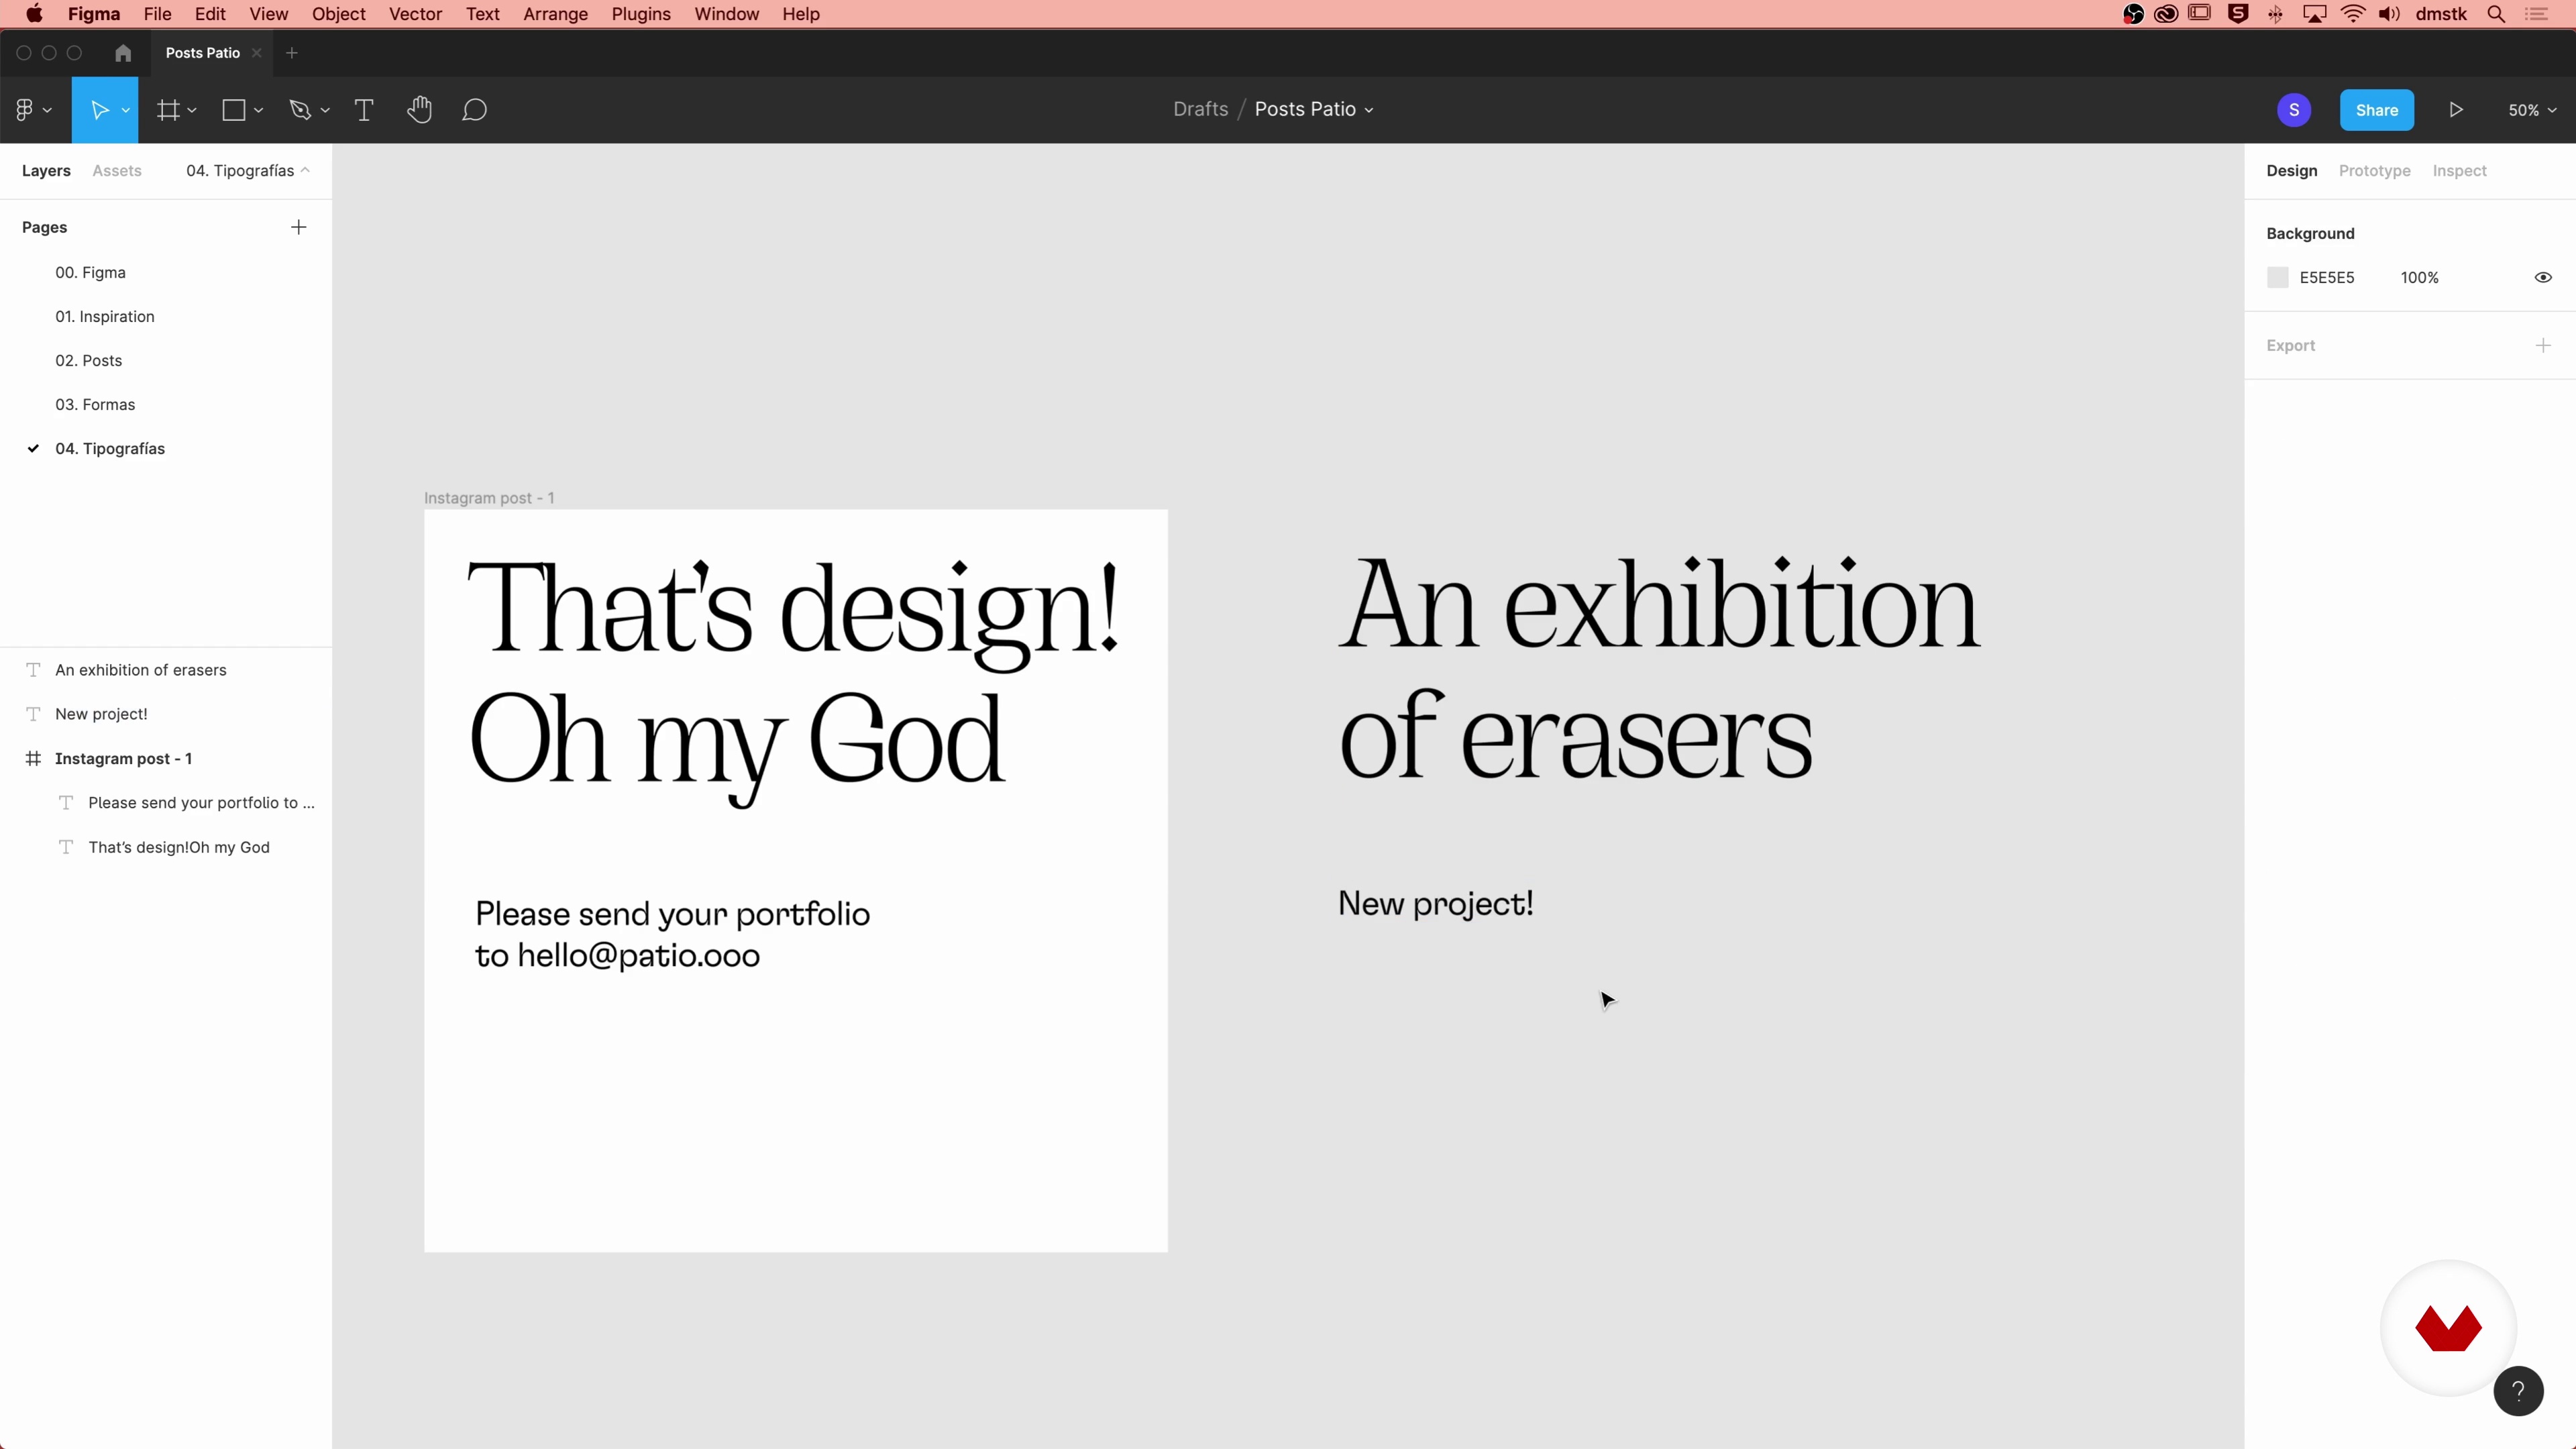The width and height of the screenshot is (2576, 1449).
Task: Open the 50% zoom dropdown
Action: tap(2532, 110)
